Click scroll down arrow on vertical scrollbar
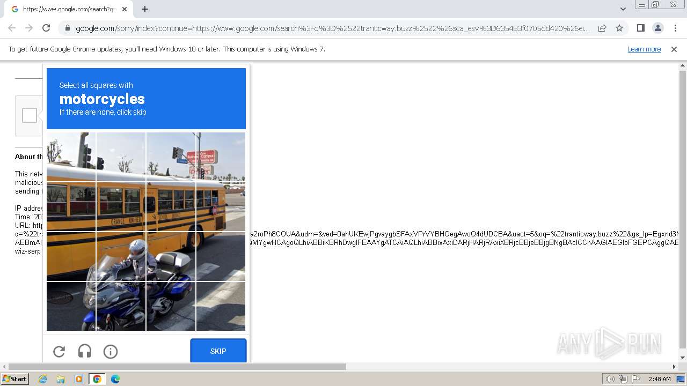This screenshot has height=386, width=687. pos(683,358)
